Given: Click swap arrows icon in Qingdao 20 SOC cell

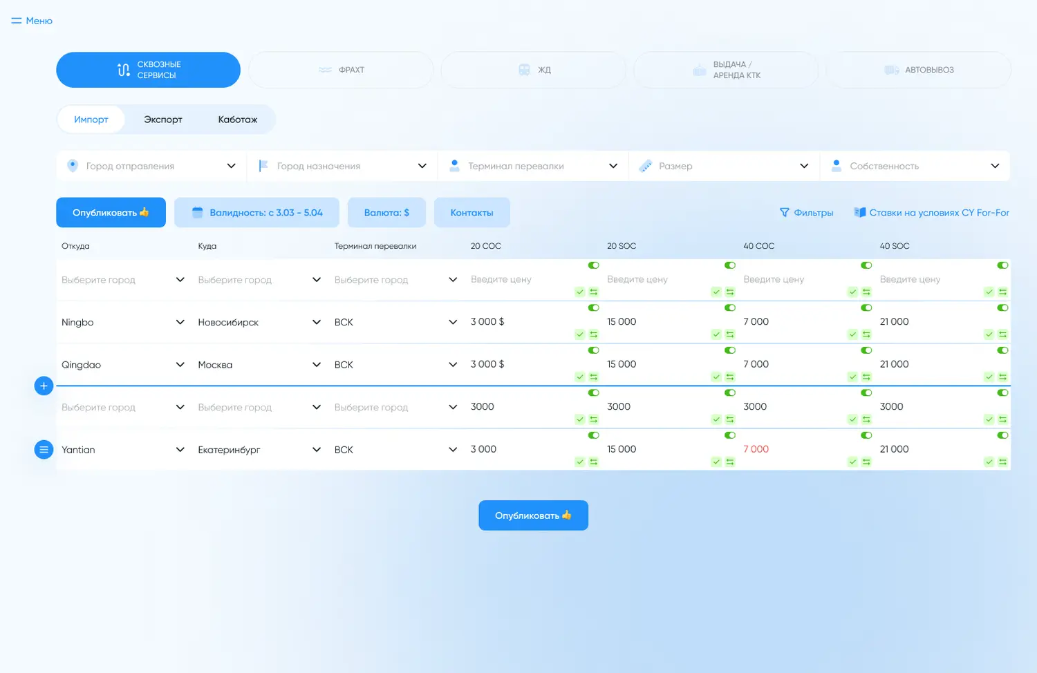Looking at the screenshot, I should coord(730,377).
